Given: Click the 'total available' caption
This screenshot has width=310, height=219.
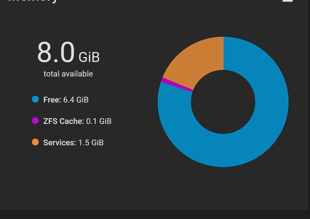Looking at the screenshot, I should click(68, 74).
